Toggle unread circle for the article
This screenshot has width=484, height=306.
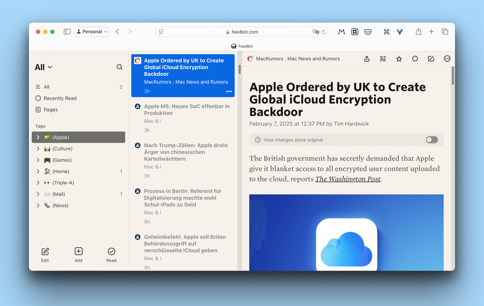tap(415, 59)
